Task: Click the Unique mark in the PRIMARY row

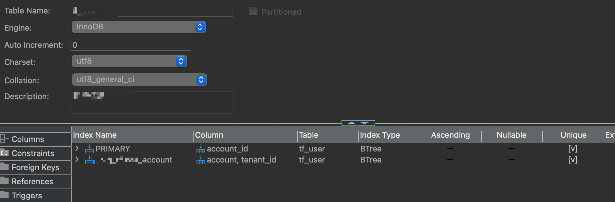Action: click(x=573, y=149)
